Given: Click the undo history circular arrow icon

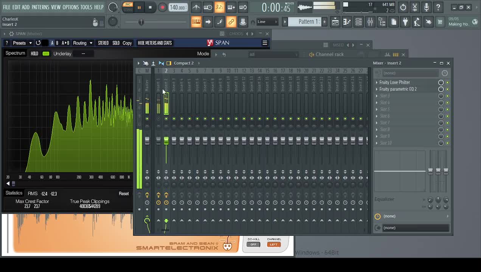Looking at the screenshot, I should (403, 7).
